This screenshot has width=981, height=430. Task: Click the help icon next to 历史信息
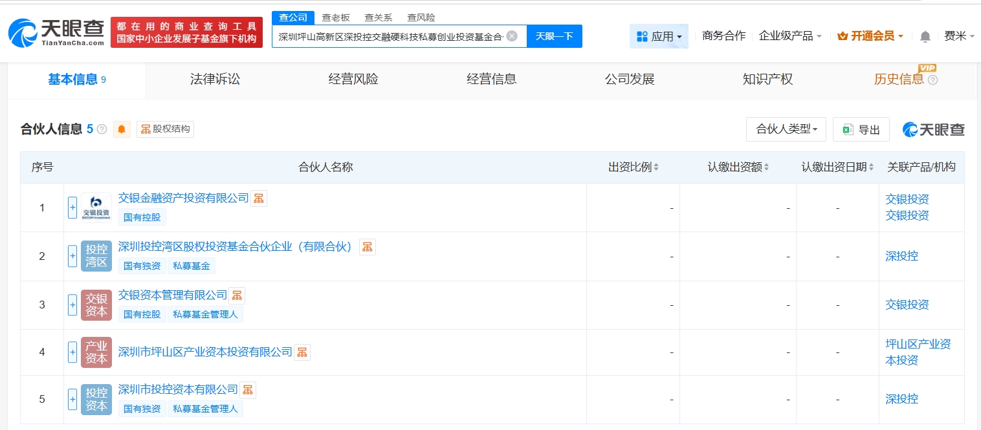coord(932,80)
